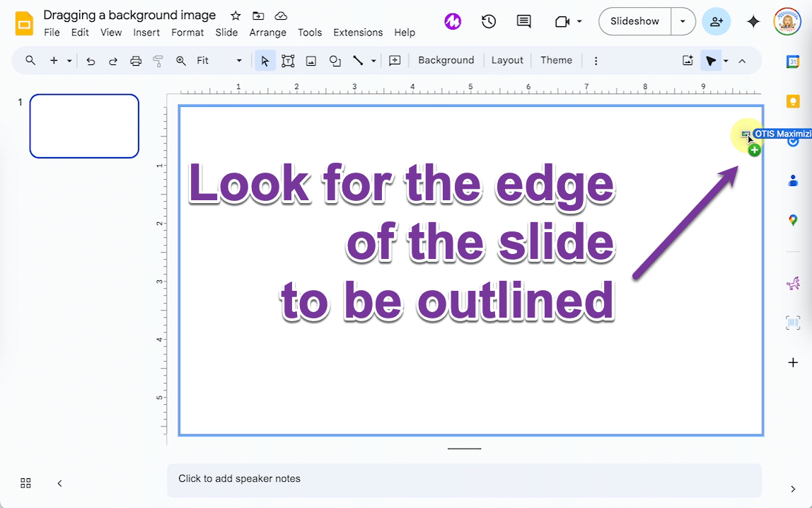Get add-ons with sidebar plus icon
Viewport: 812px width, 508px height.
click(x=793, y=362)
